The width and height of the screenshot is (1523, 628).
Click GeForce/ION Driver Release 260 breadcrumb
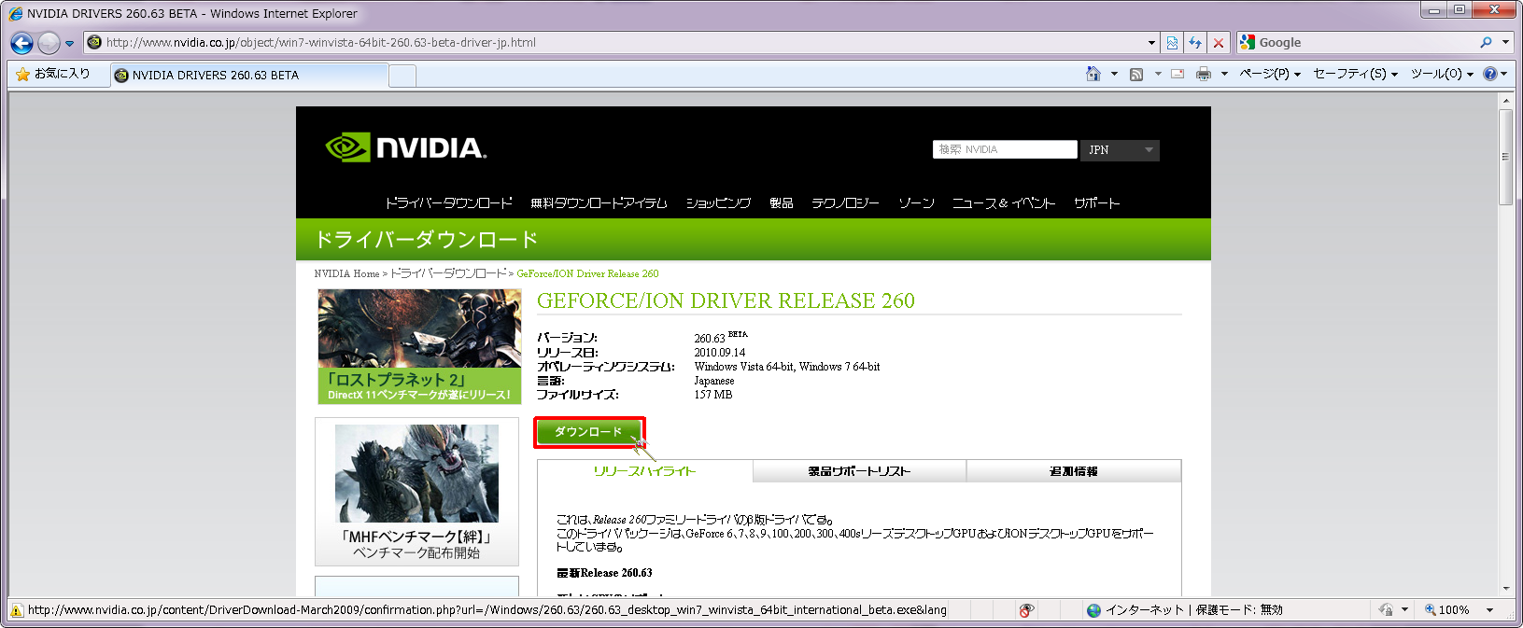587,274
